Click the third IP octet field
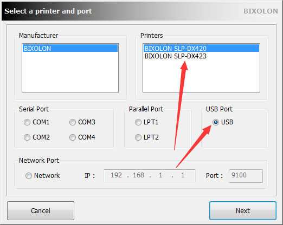Screen dimensions: 283x225 tap(160, 175)
